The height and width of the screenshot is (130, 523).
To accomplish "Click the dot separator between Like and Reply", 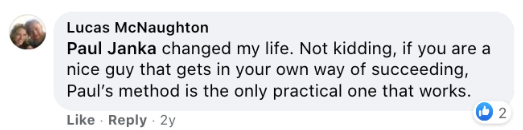I will click(x=102, y=120).
